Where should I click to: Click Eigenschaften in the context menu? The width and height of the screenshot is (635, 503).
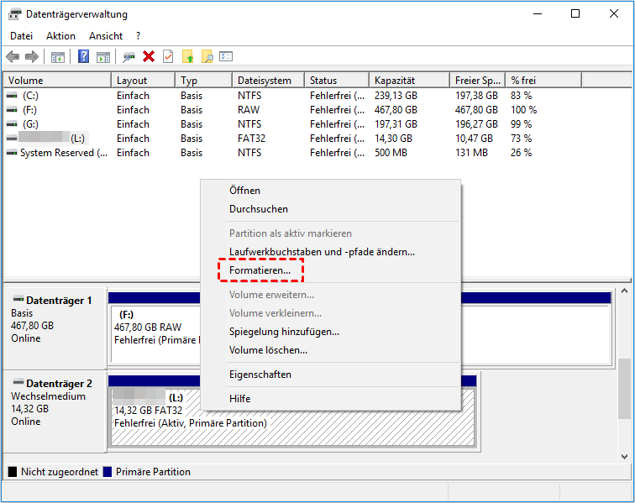point(260,375)
